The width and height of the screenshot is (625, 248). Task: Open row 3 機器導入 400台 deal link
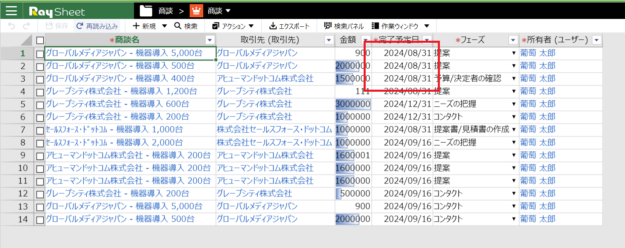coord(120,79)
